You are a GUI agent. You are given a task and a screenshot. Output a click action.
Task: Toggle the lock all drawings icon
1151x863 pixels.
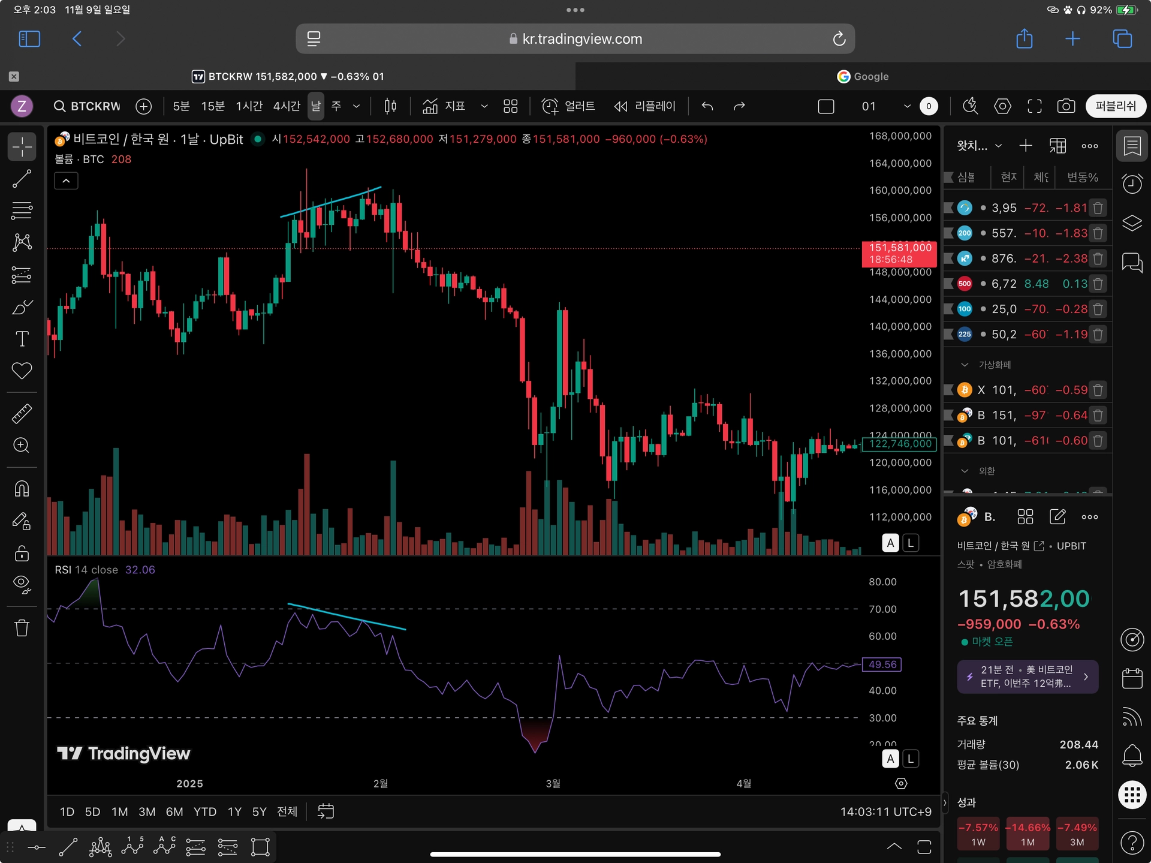tap(22, 553)
